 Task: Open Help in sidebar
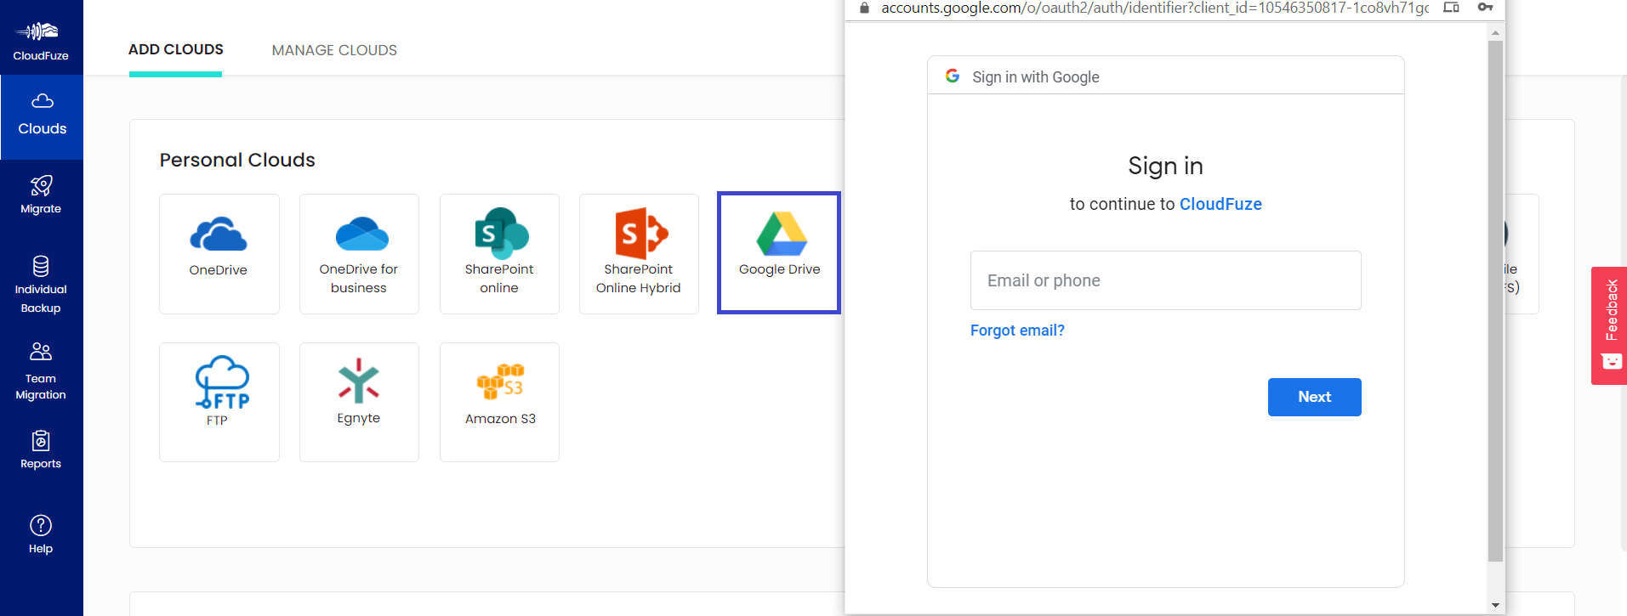[x=41, y=534]
